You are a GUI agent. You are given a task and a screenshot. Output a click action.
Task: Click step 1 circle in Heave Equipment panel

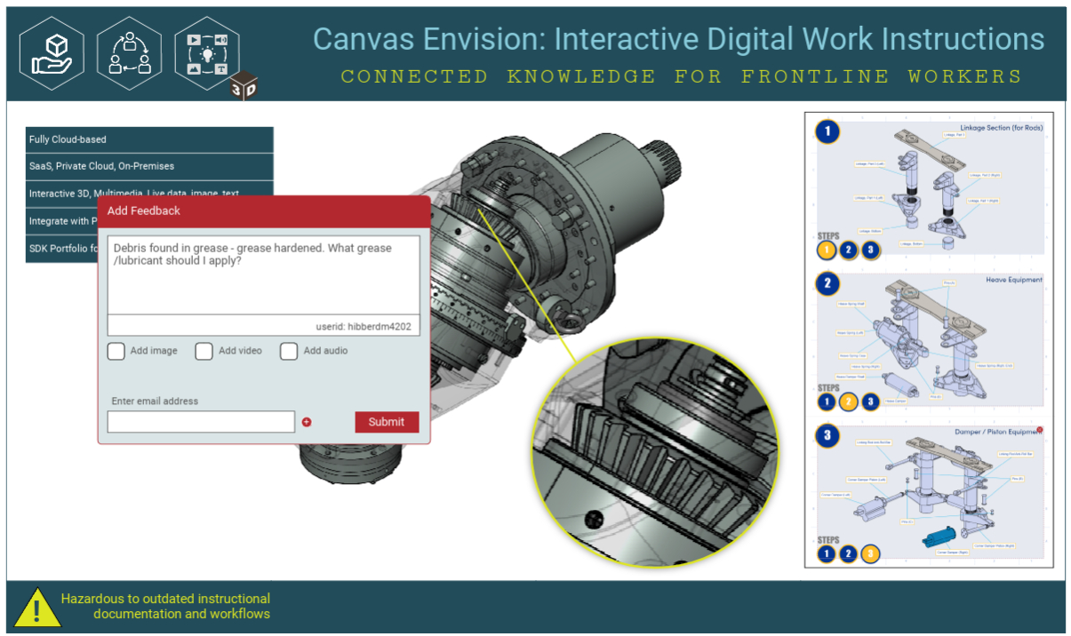(827, 402)
